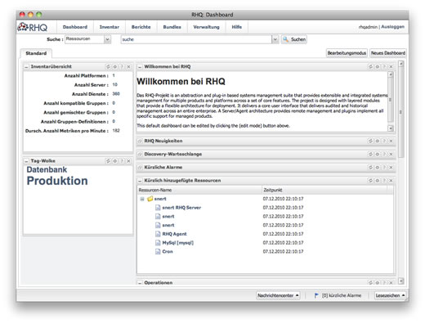
Task: Open settings of Willkommen bei RHQ portlet
Action: click(x=378, y=66)
